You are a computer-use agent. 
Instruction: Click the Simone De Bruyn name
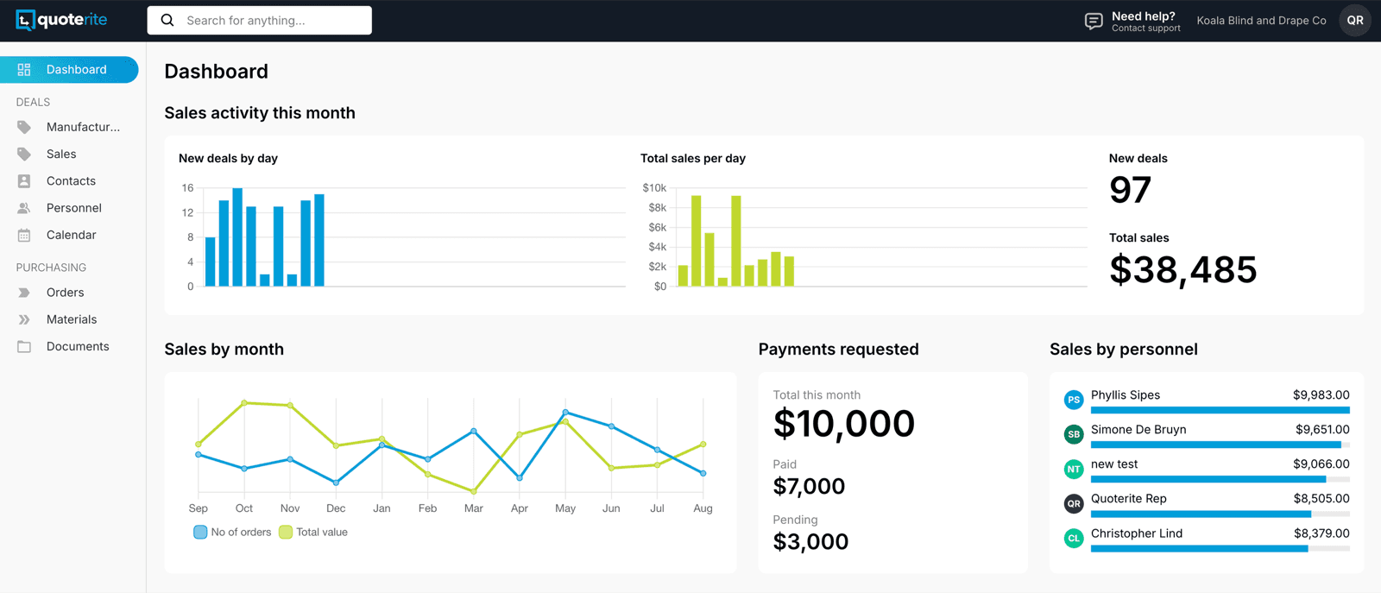[1138, 430]
